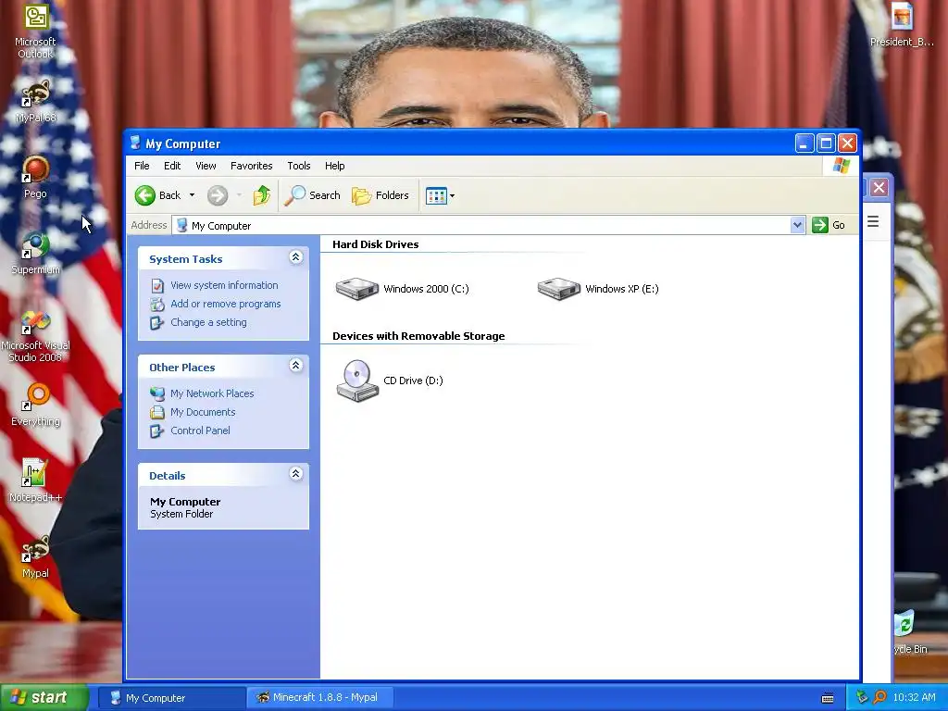The width and height of the screenshot is (948, 711).
Task: Open the Edit menu
Action: [x=172, y=166]
